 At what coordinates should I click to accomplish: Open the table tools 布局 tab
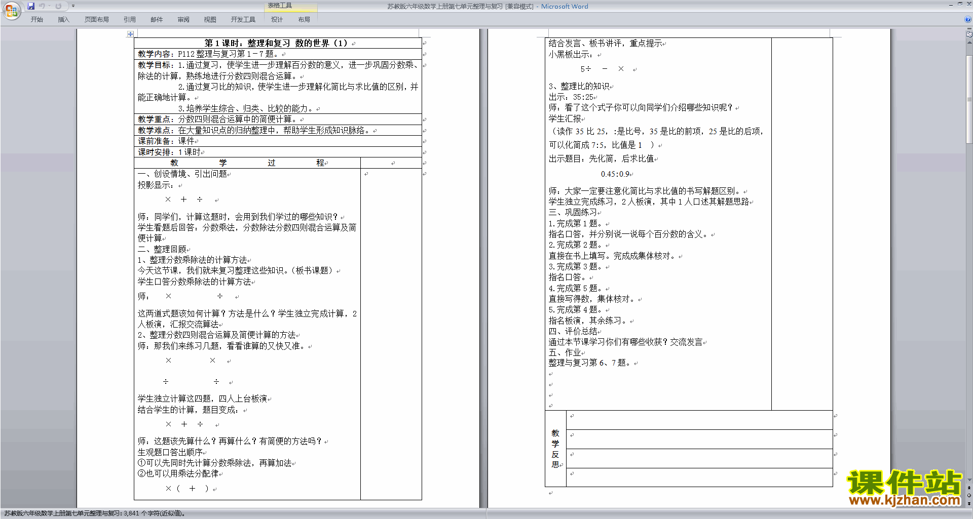pyautogui.click(x=304, y=20)
